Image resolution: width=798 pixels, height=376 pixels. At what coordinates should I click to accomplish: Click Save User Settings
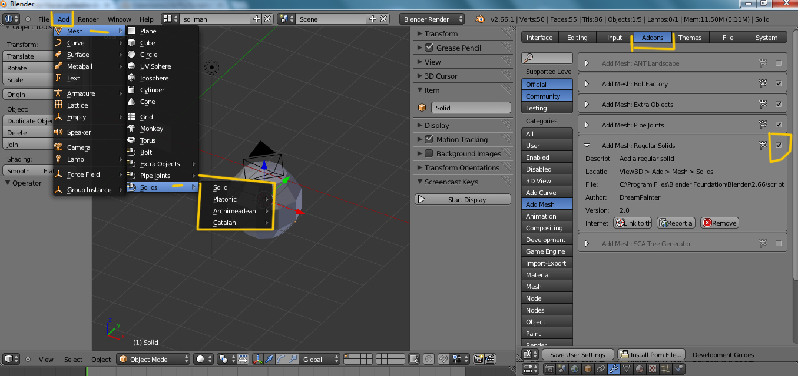577,355
